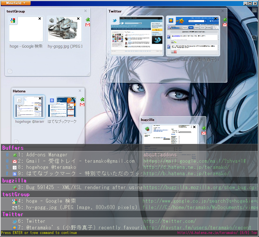The width and height of the screenshot is (259, 237).
Task: Close the hy-gogg.jpg tab thumbnail
Action: pyautogui.click(x=78, y=19)
